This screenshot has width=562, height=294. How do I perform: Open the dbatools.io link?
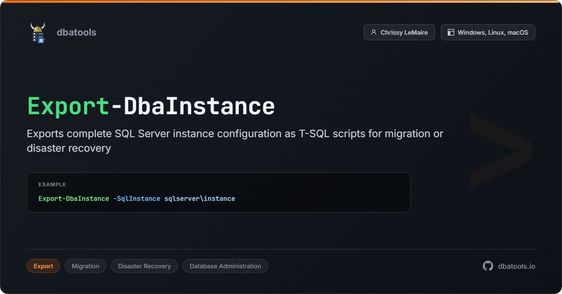517,266
